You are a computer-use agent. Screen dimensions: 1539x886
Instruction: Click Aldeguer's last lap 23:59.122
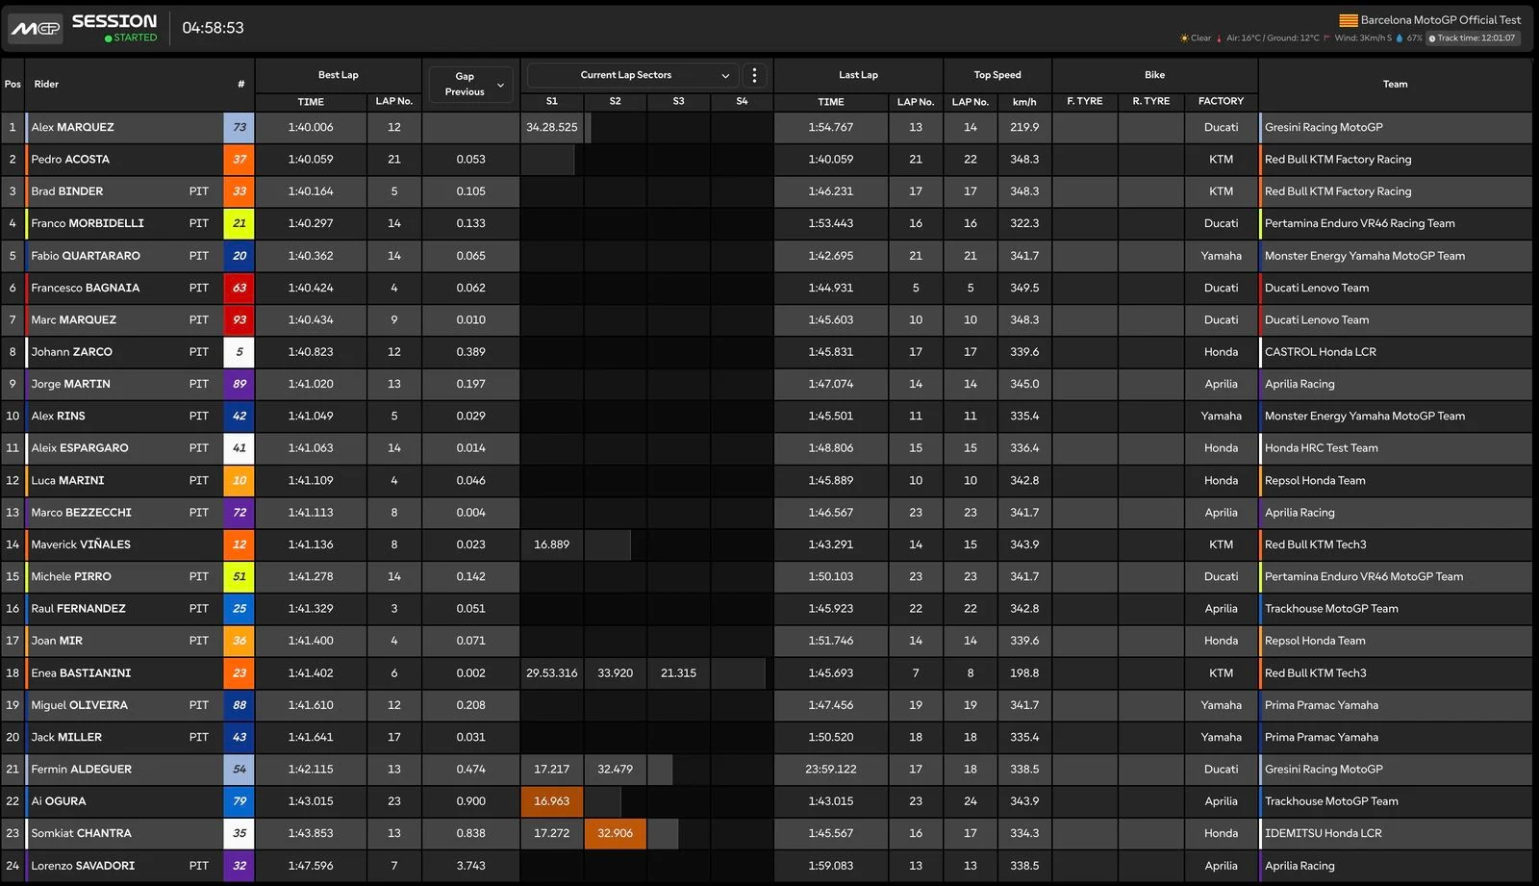click(x=831, y=770)
